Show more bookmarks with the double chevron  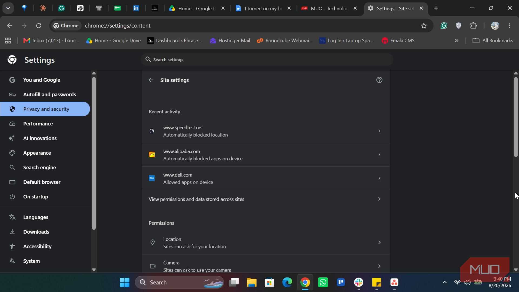coord(457,41)
